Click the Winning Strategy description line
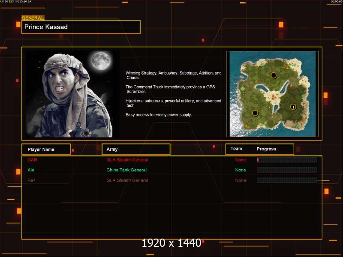Viewport: 343px width, 257px height. point(174,75)
